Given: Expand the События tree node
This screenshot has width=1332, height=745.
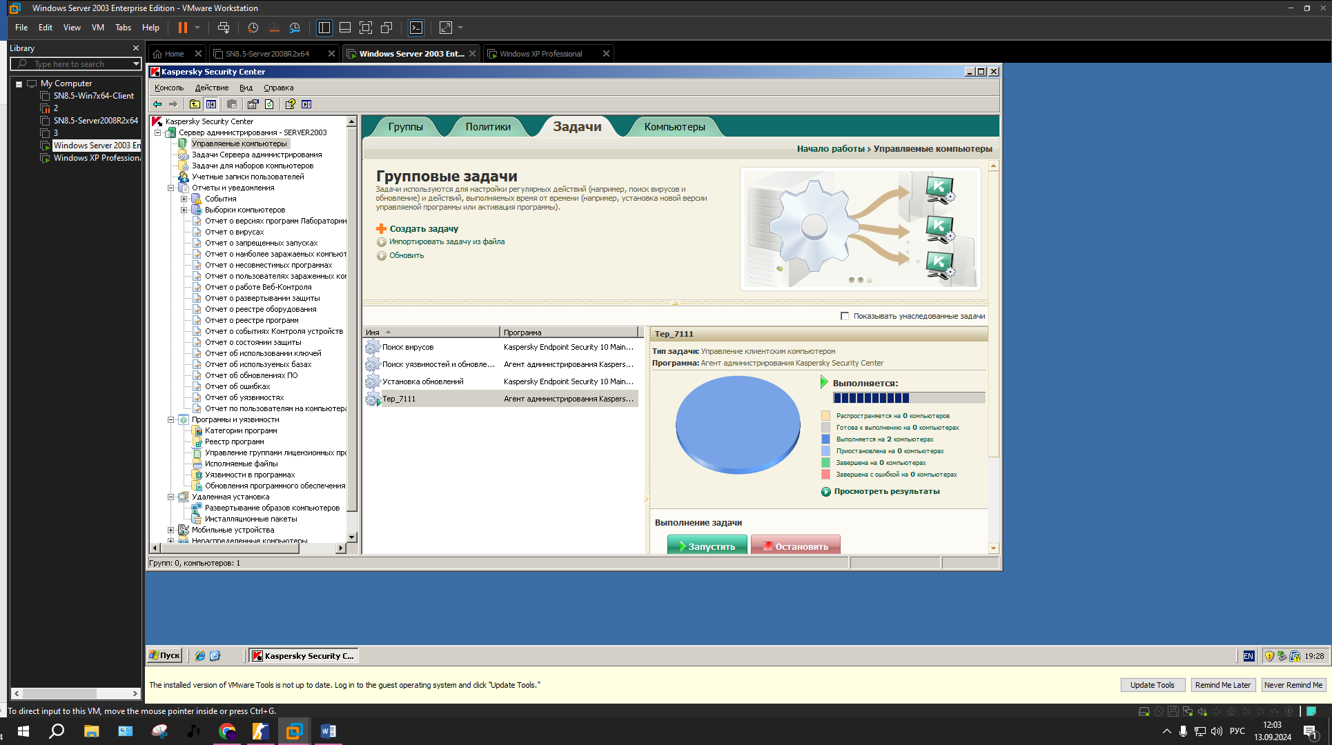Looking at the screenshot, I should pyautogui.click(x=184, y=199).
